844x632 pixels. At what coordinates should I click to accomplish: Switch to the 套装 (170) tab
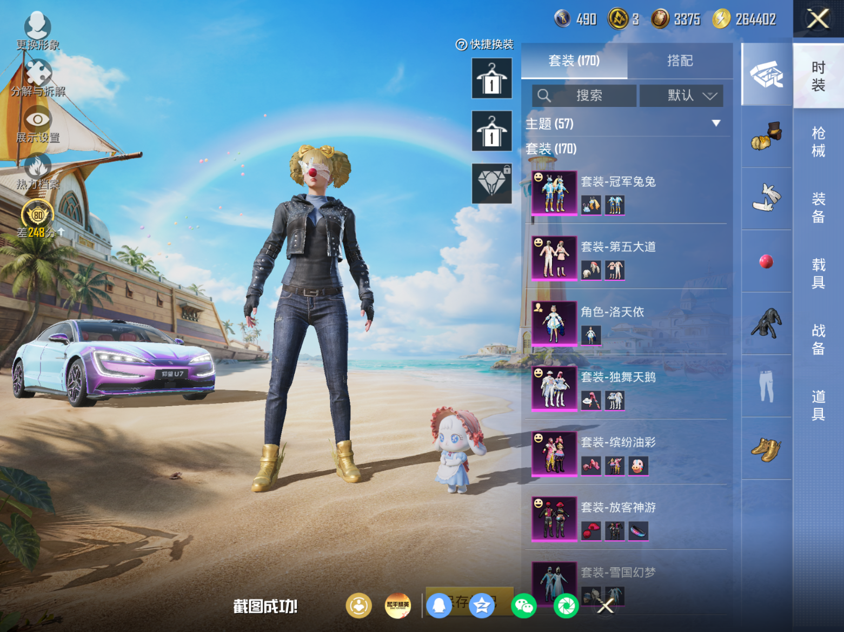[574, 60]
